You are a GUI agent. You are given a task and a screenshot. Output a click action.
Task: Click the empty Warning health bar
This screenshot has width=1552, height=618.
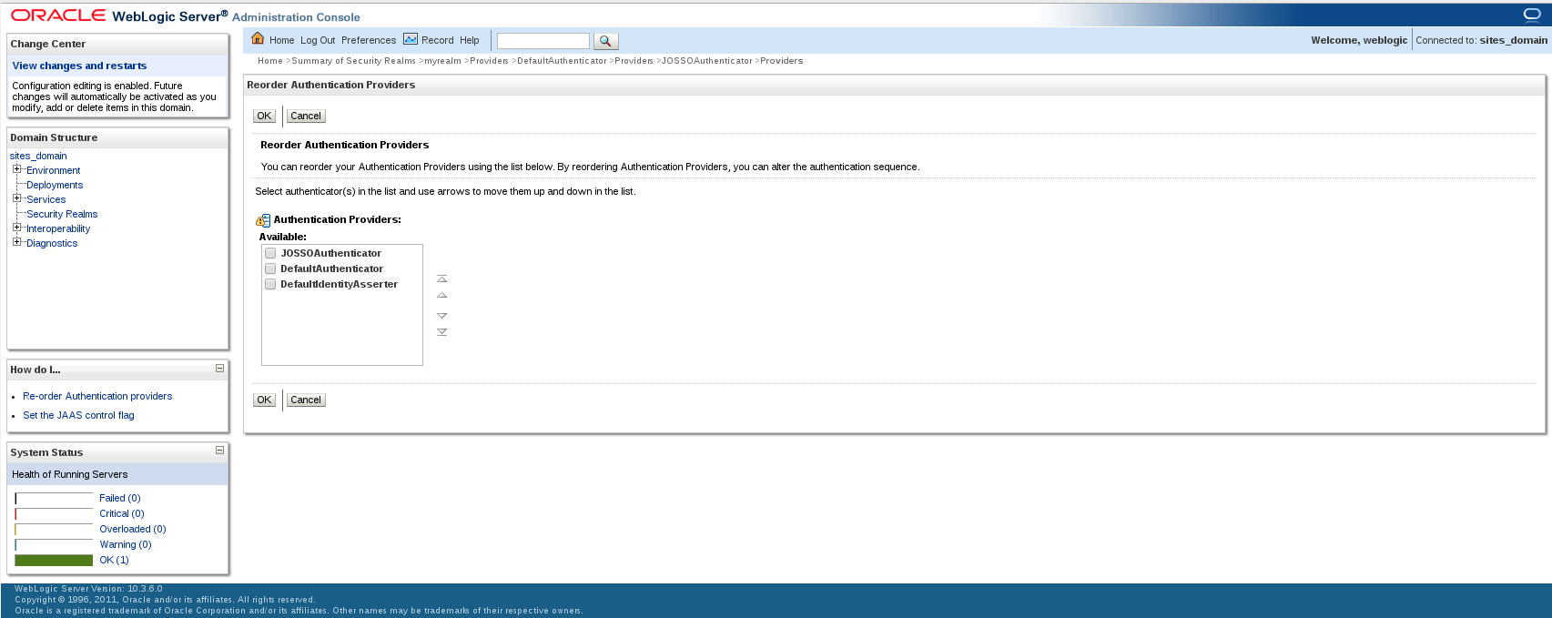(54, 544)
